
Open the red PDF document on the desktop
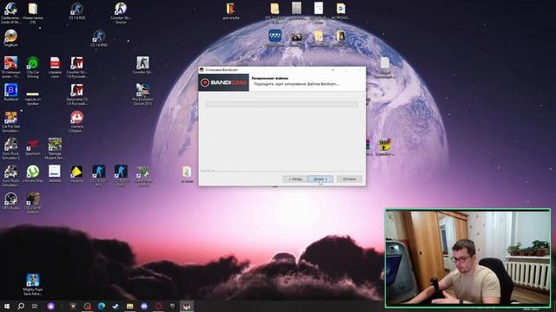[x=55, y=68]
